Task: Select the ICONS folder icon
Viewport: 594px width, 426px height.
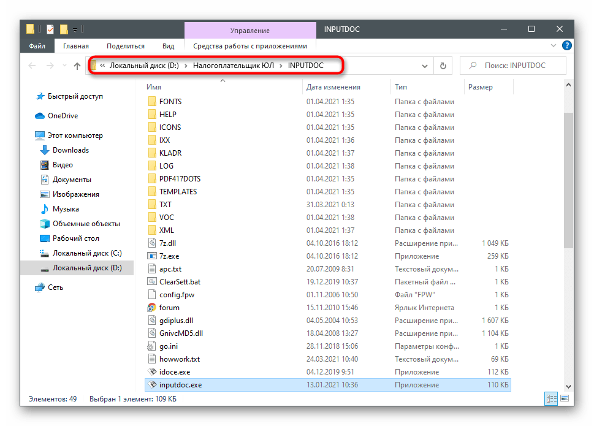Action: (x=152, y=127)
